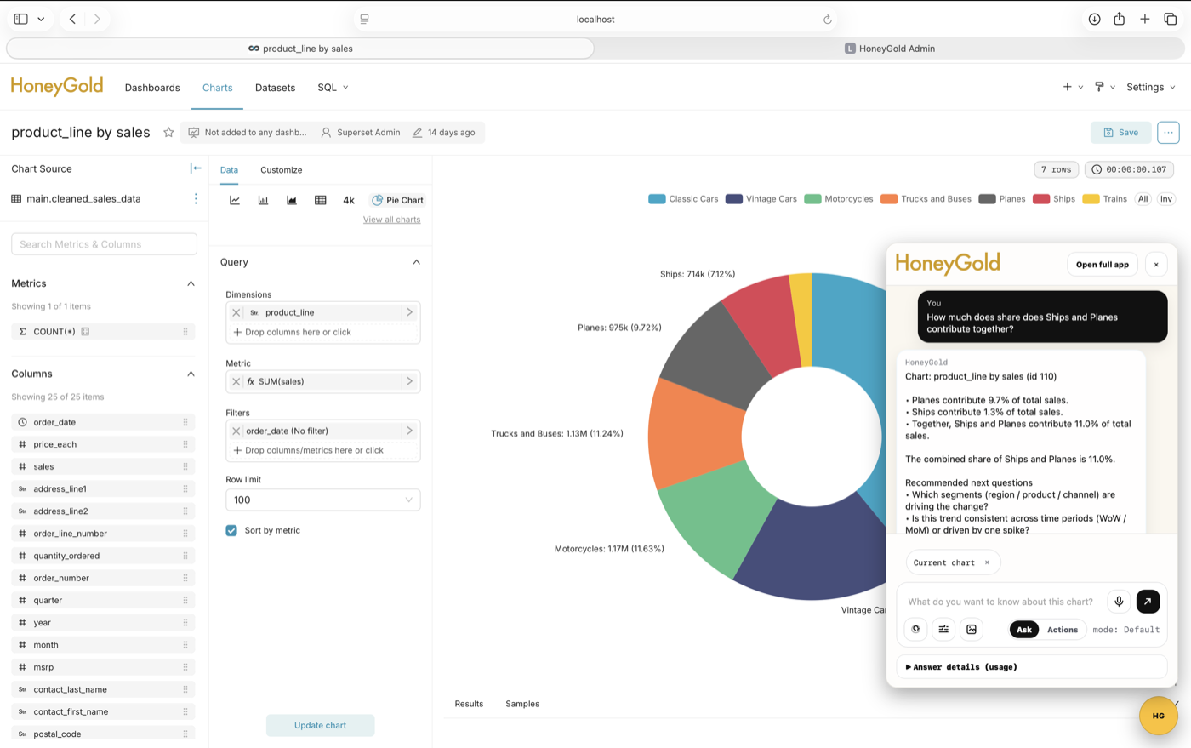The width and height of the screenshot is (1191, 748).
Task: Toggle the Sort by metric checkbox
Action: pyautogui.click(x=231, y=530)
